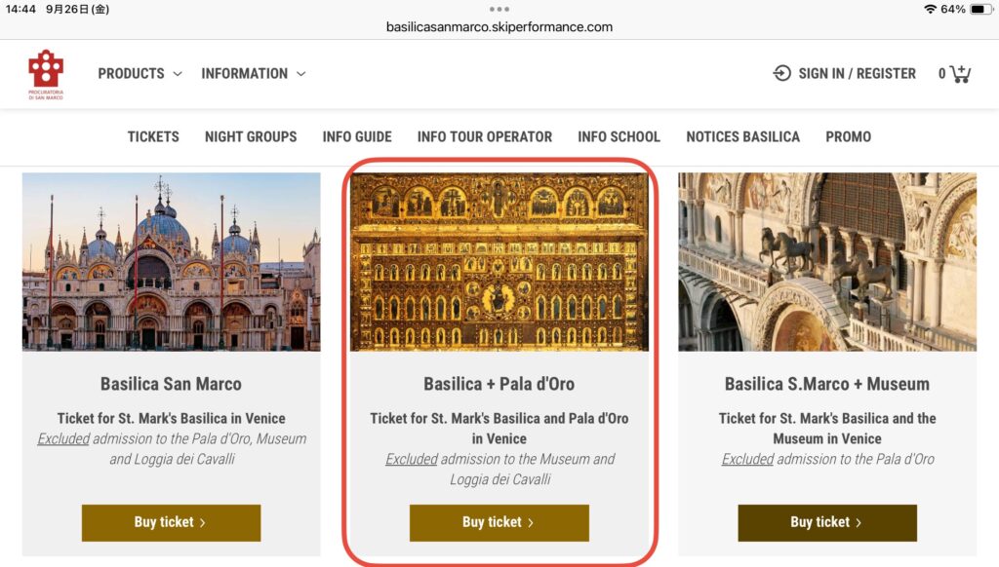Expand the INFORMATION dropdown menu

253,73
